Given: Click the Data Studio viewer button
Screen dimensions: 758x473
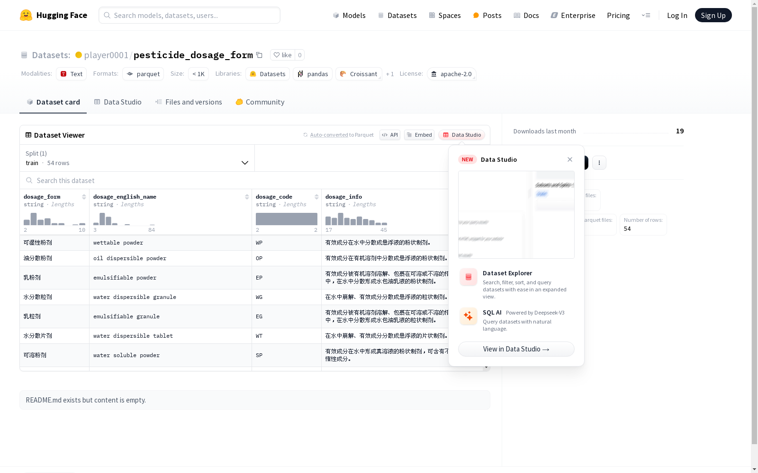Looking at the screenshot, I should coord(461,135).
